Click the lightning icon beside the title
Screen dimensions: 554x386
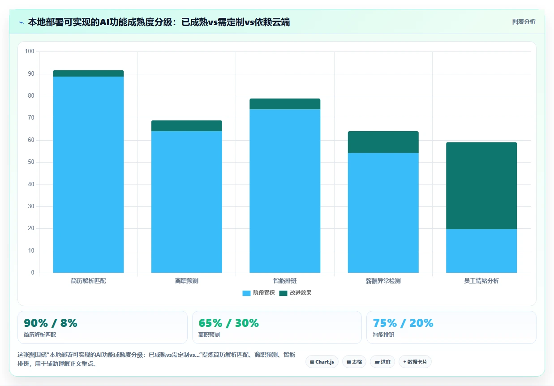coord(21,22)
